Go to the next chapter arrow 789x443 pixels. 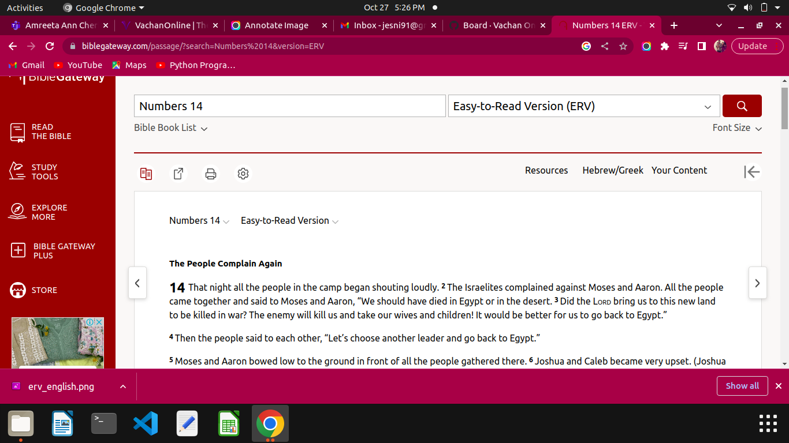tap(757, 283)
